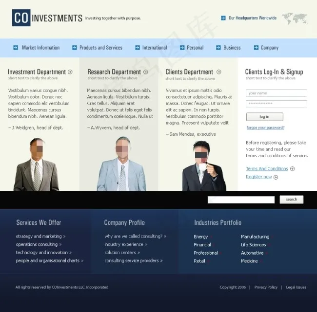This screenshot has height=312, width=317.
Task: Click arrow icon beside Clients Department heading
Action: [x=218, y=72]
